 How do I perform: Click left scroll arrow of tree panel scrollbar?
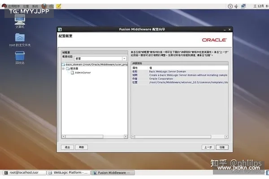click(64, 136)
